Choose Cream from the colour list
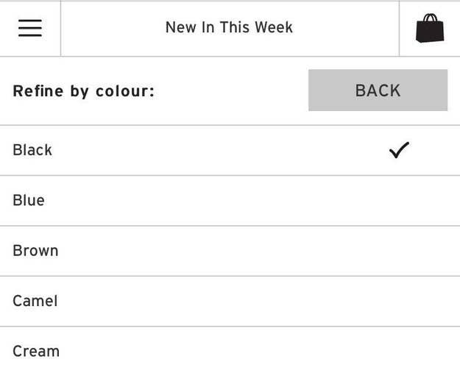 pyautogui.click(x=230, y=350)
